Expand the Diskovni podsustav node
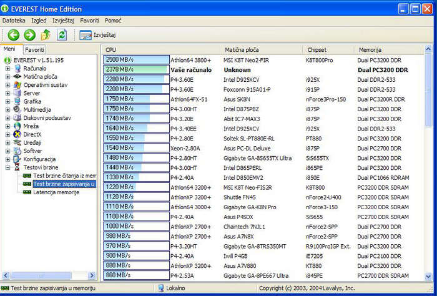437x296 pixels. (x=8, y=117)
